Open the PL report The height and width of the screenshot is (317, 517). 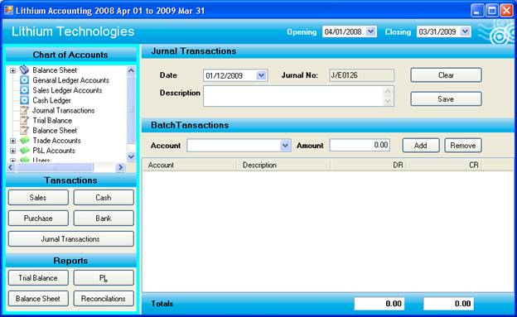104,278
